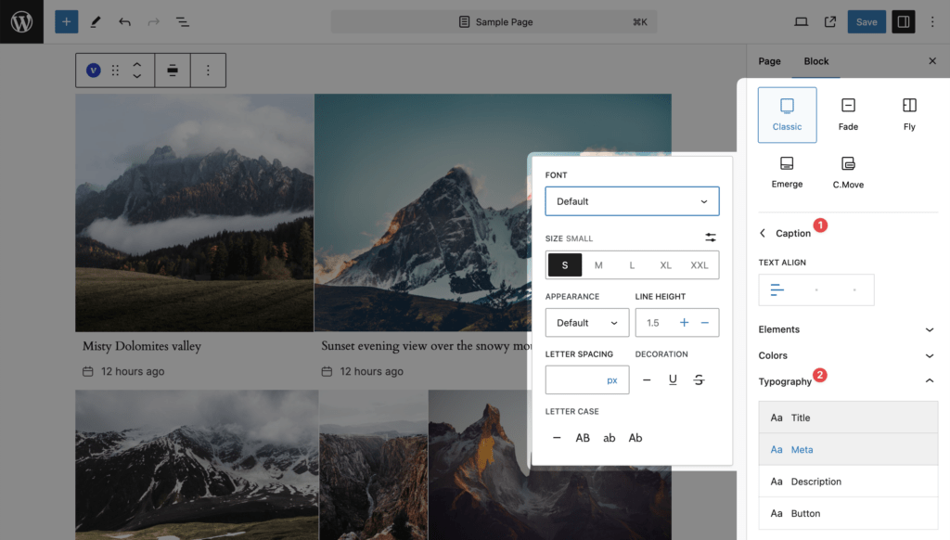Viewport: 950px width, 540px height.
Task: Click the Save button
Action: tap(867, 22)
